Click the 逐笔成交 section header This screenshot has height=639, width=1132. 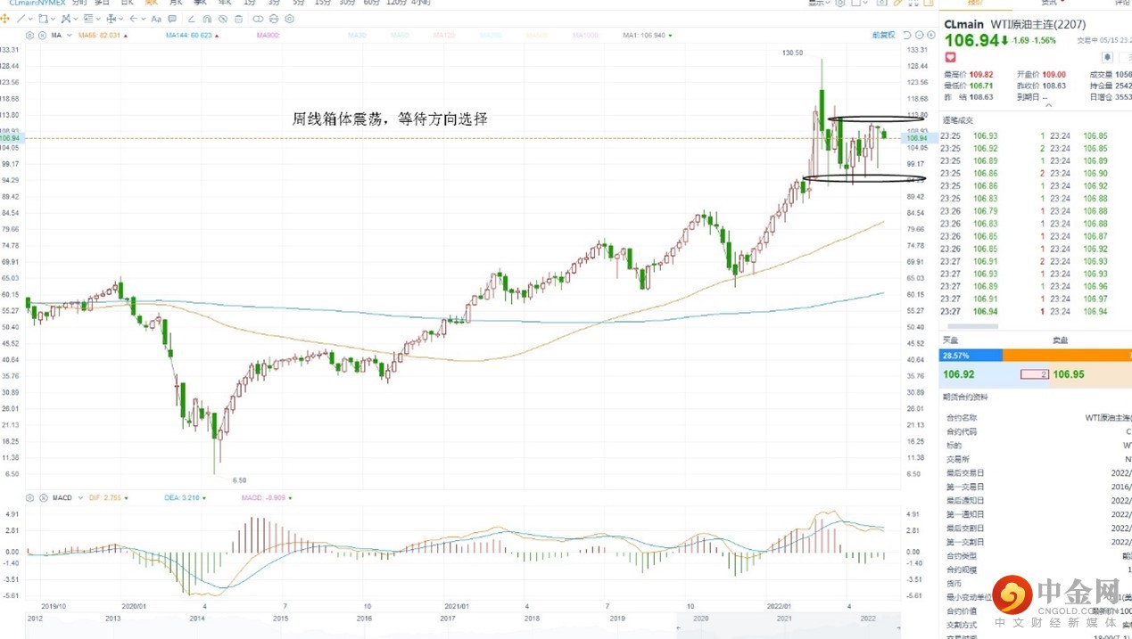pos(958,119)
